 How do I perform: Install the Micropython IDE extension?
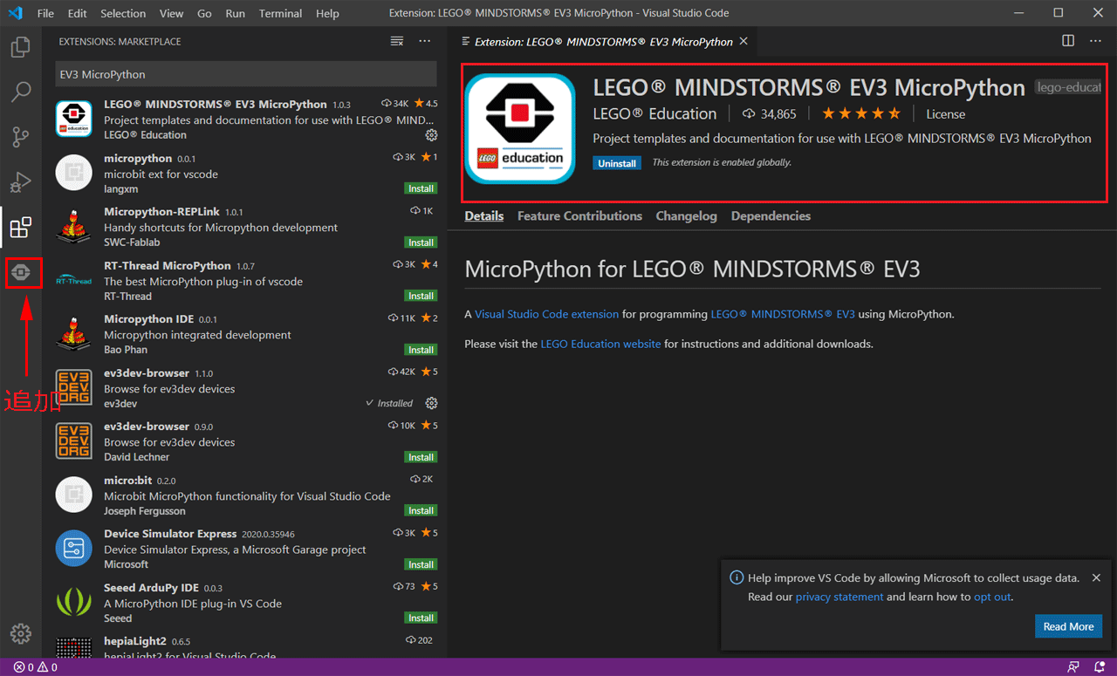421,350
